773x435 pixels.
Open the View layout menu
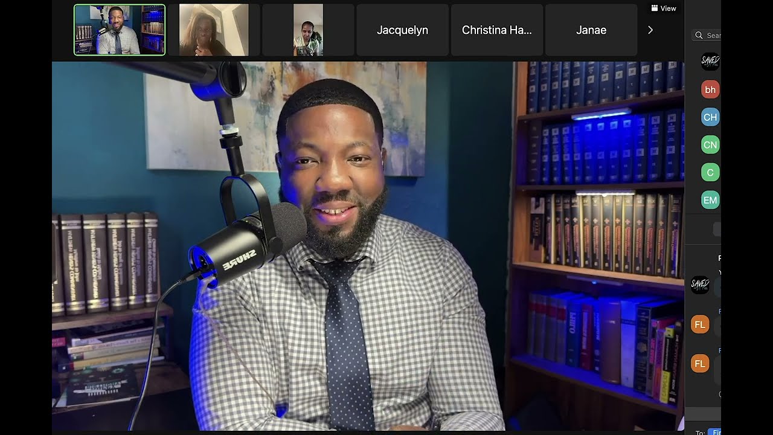pos(664,8)
